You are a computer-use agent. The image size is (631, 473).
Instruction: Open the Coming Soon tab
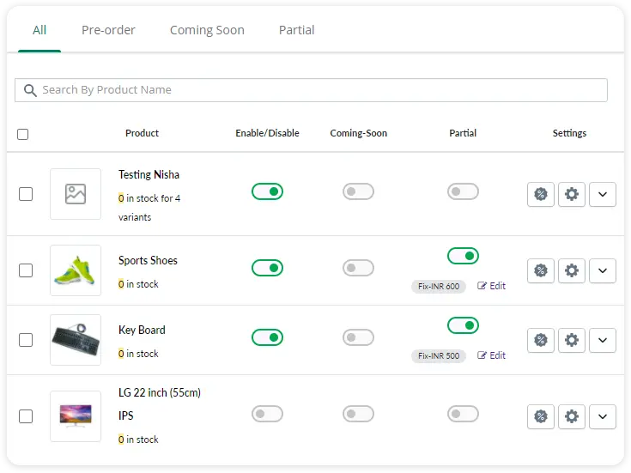coord(207,30)
